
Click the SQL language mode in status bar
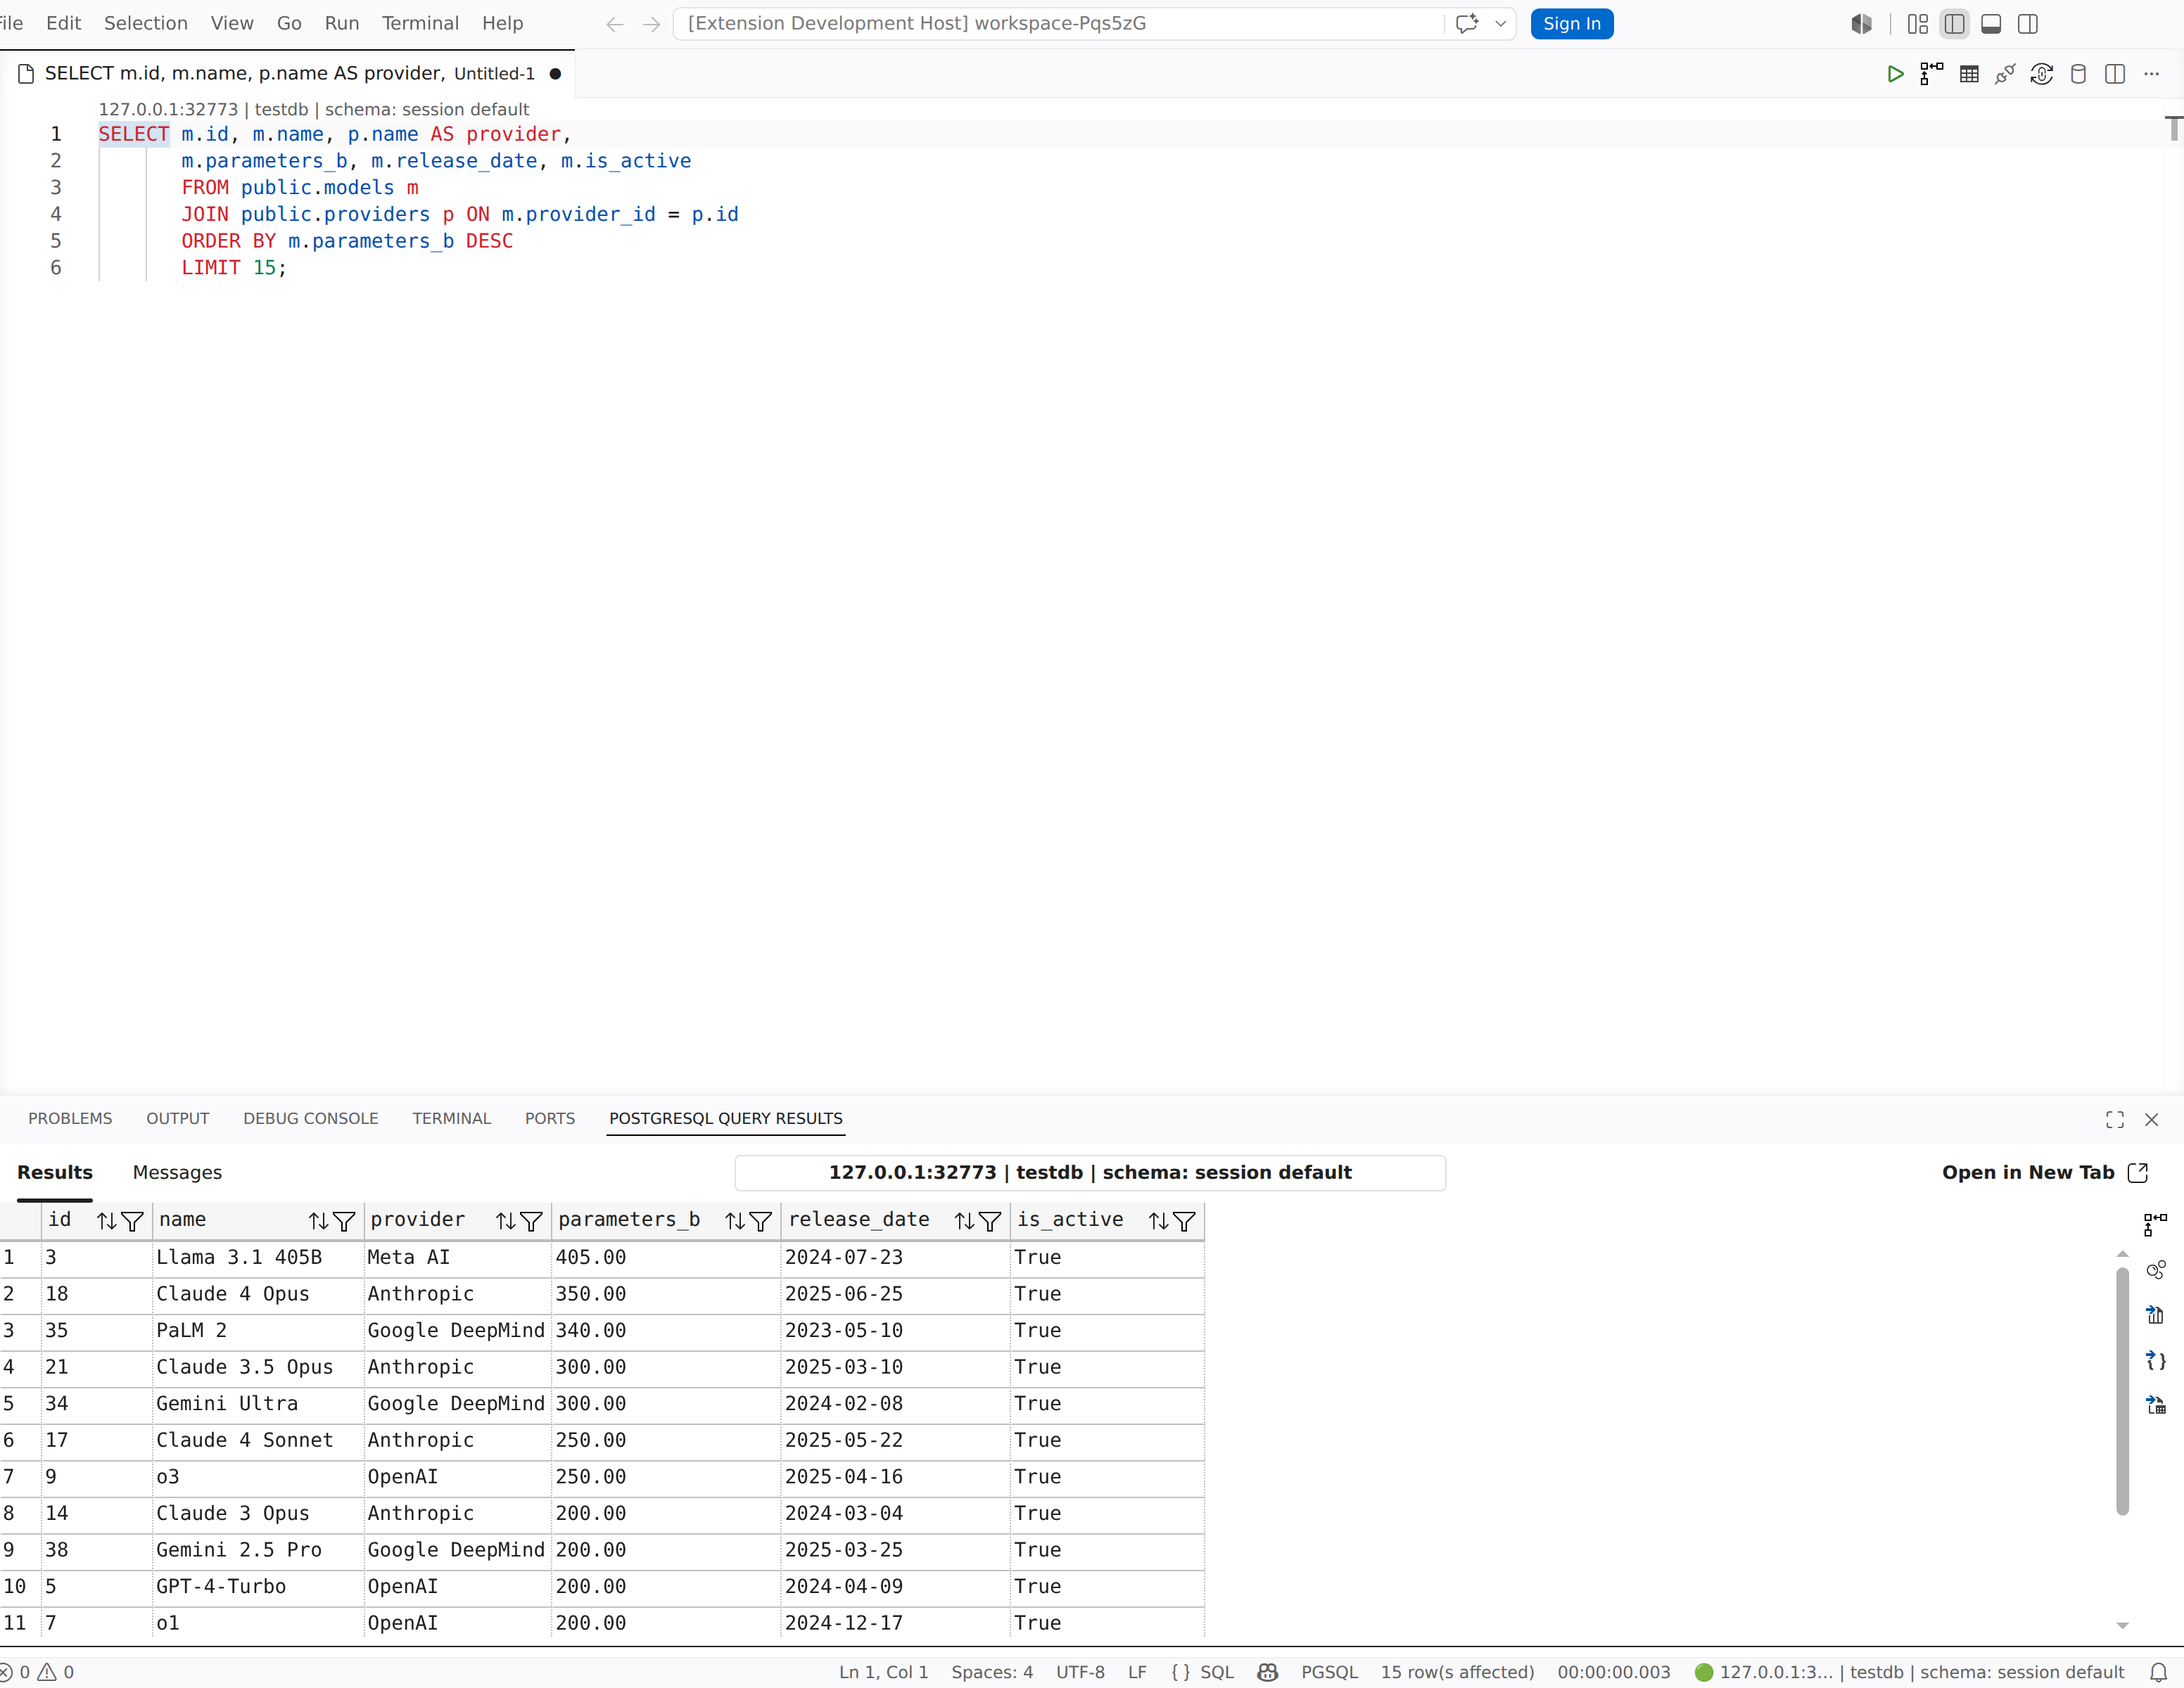tap(1217, 1672)
